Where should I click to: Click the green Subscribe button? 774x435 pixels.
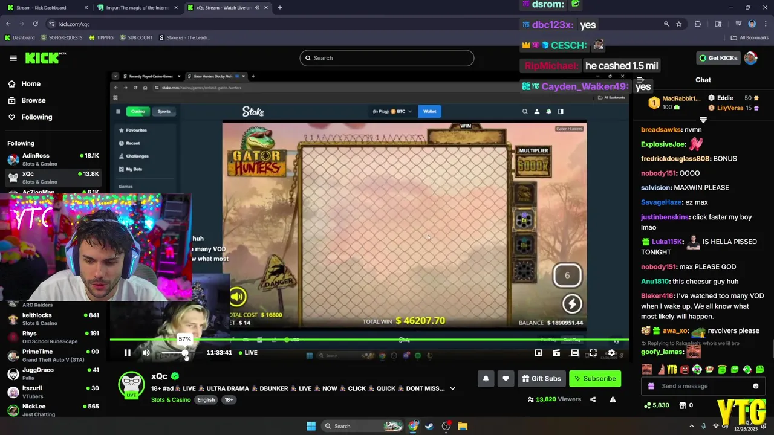tap(595, 379)
